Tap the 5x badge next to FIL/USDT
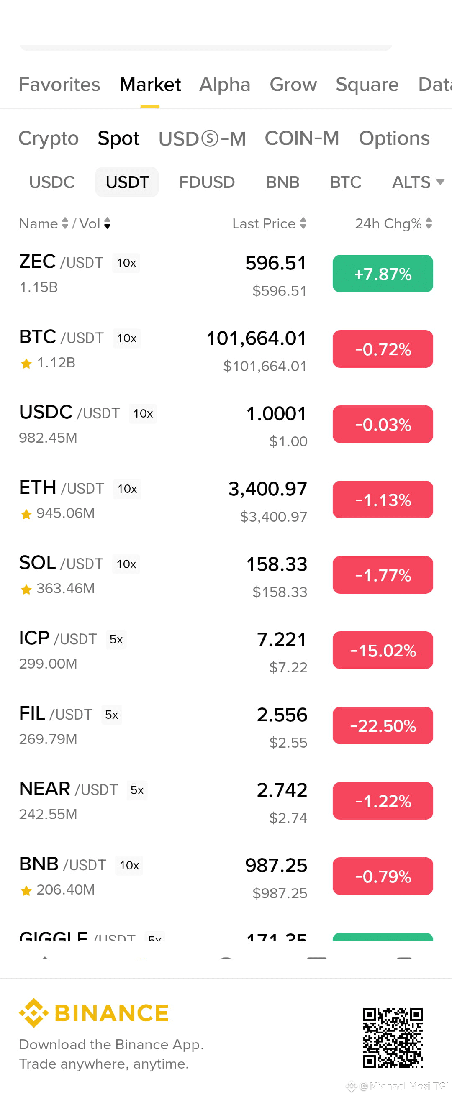This screenshot has width=452, height=1097. pyautogui.click(x=111, y=715)
